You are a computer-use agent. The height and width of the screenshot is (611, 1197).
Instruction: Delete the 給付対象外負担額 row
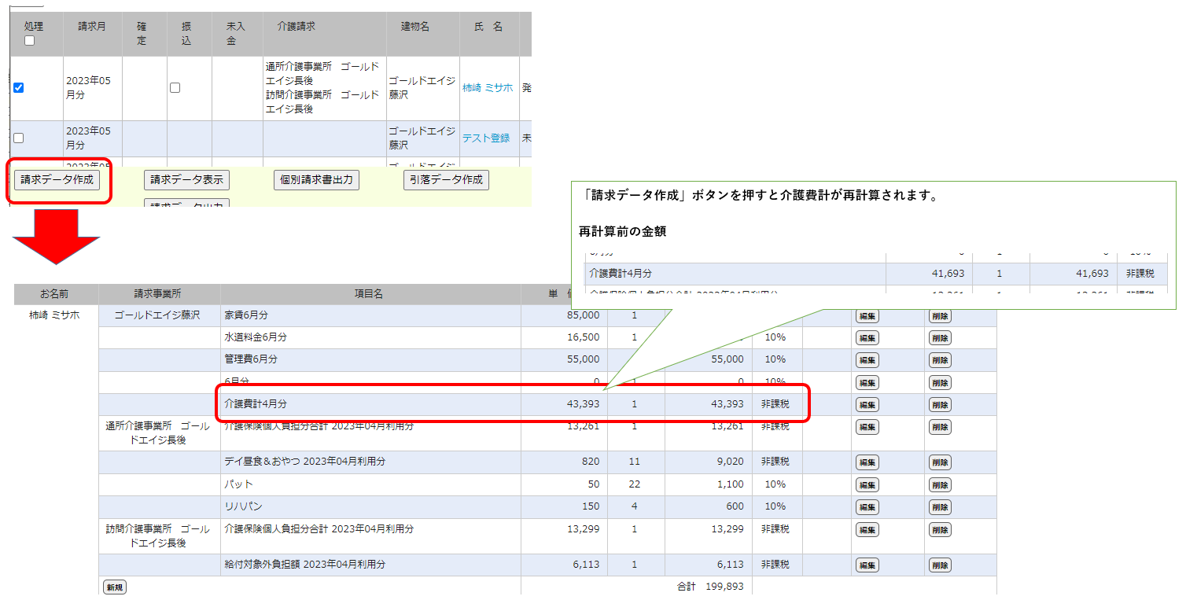[939, 565]
